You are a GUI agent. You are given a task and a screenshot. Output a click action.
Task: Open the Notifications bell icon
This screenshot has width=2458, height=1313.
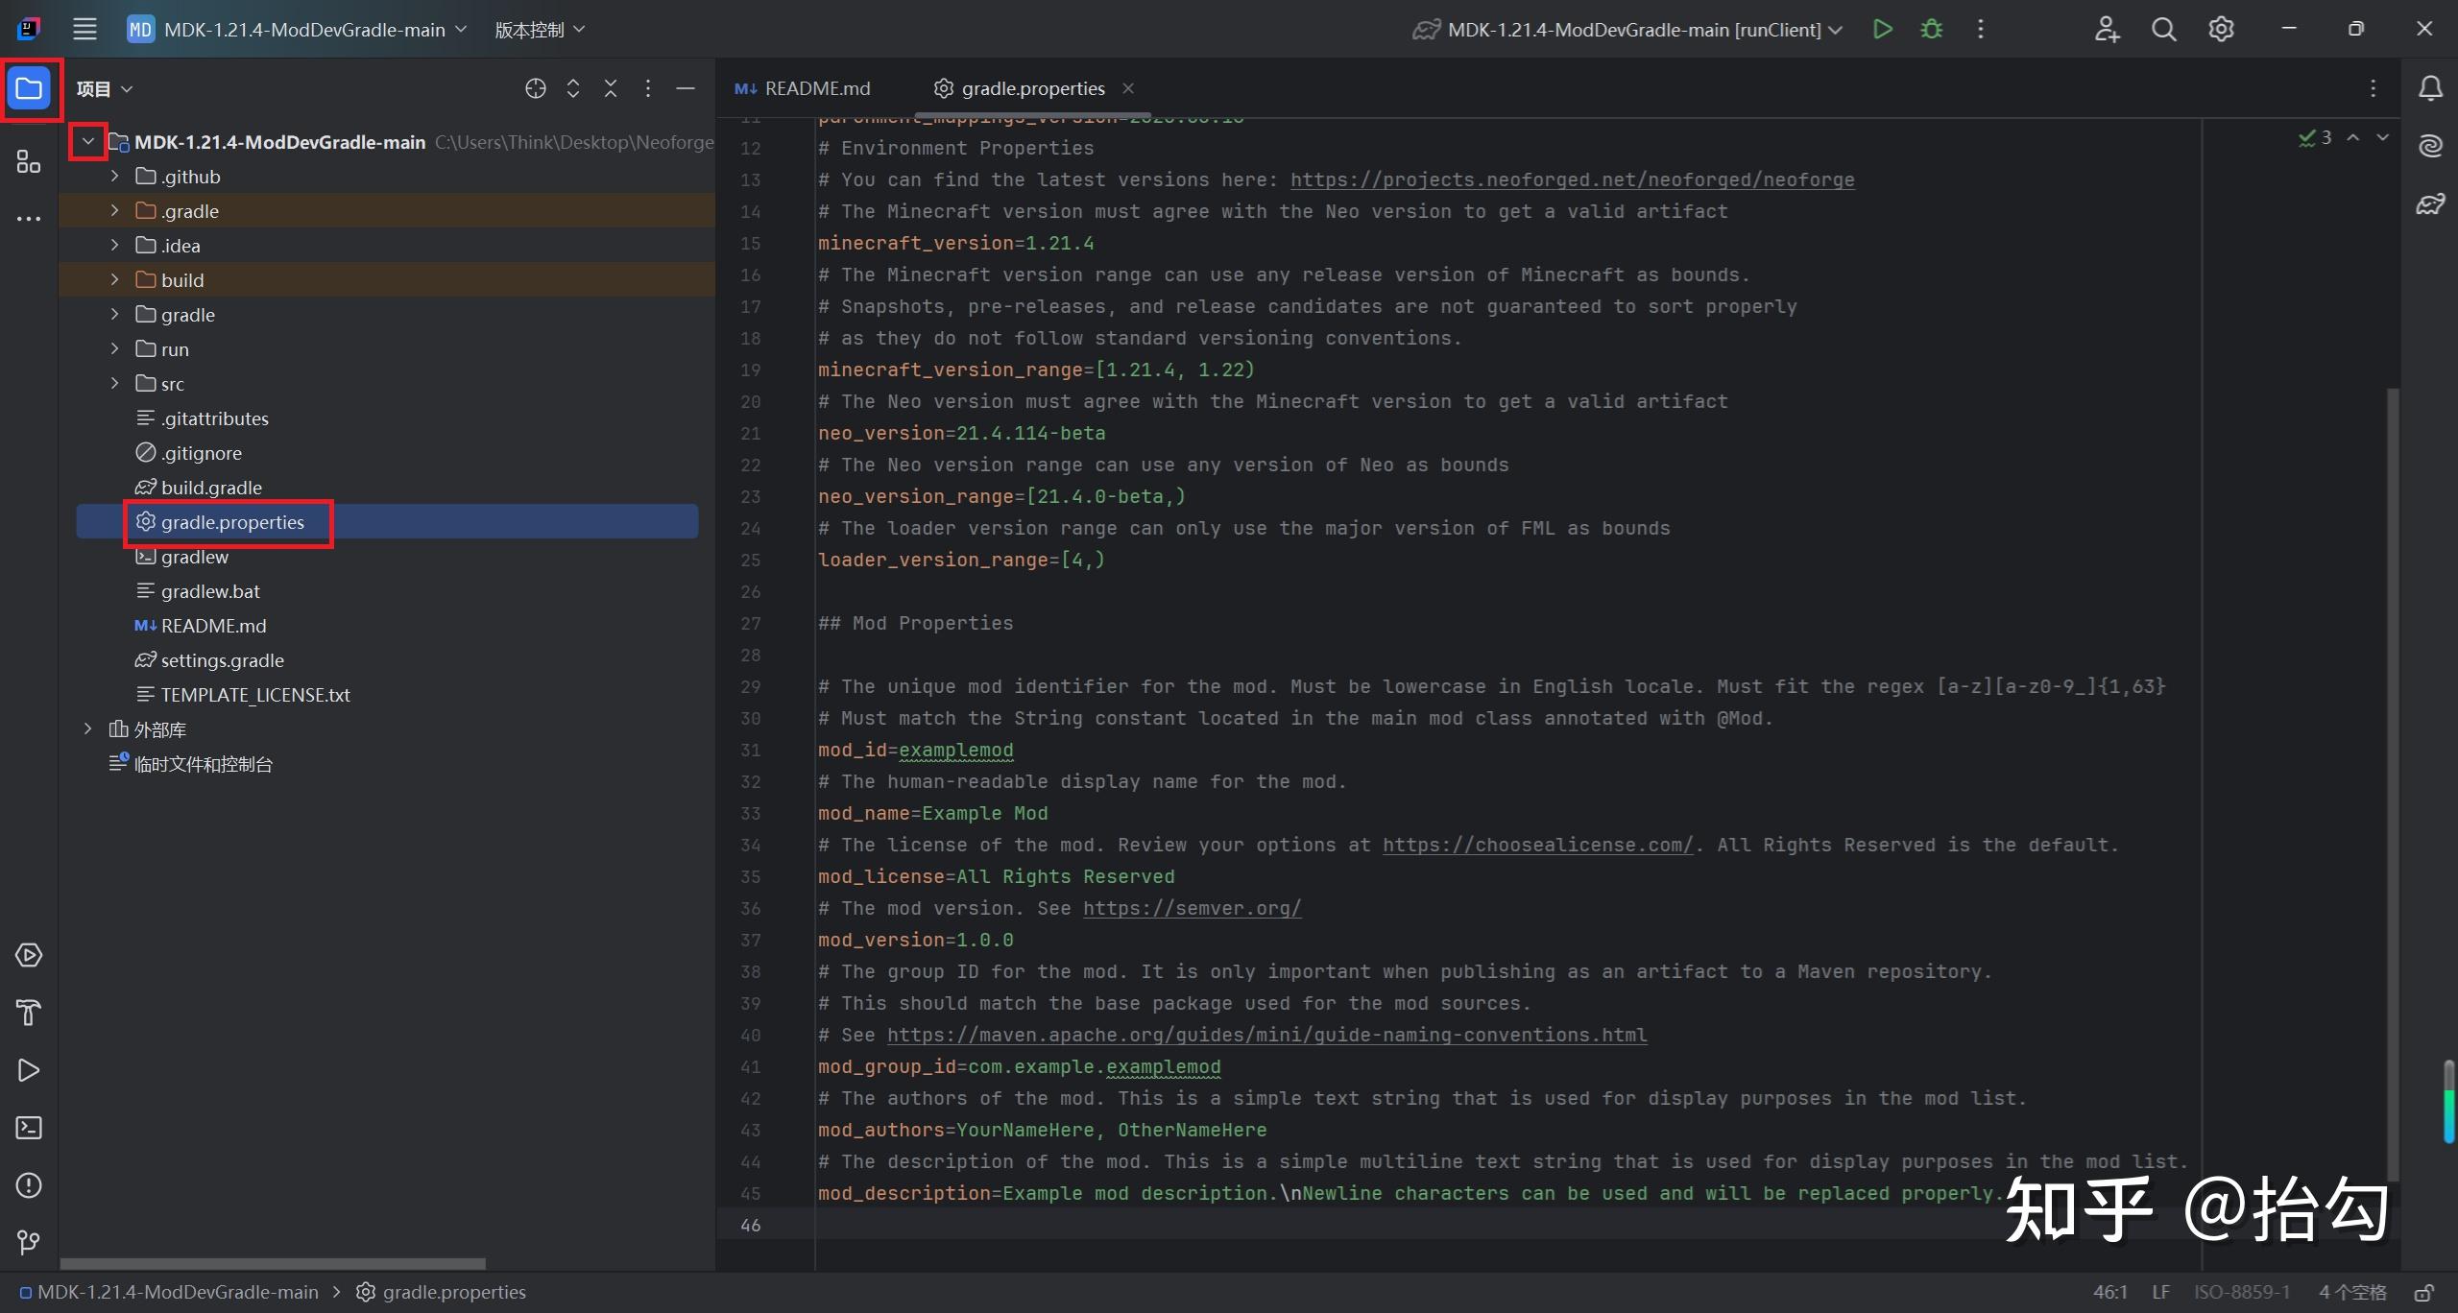2429,89
